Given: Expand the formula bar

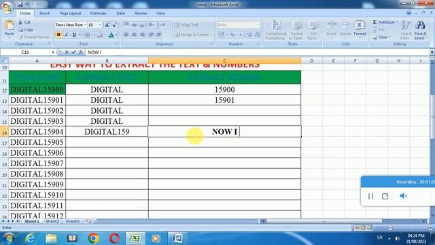Looking at the screenshot, I should point(432,52).
